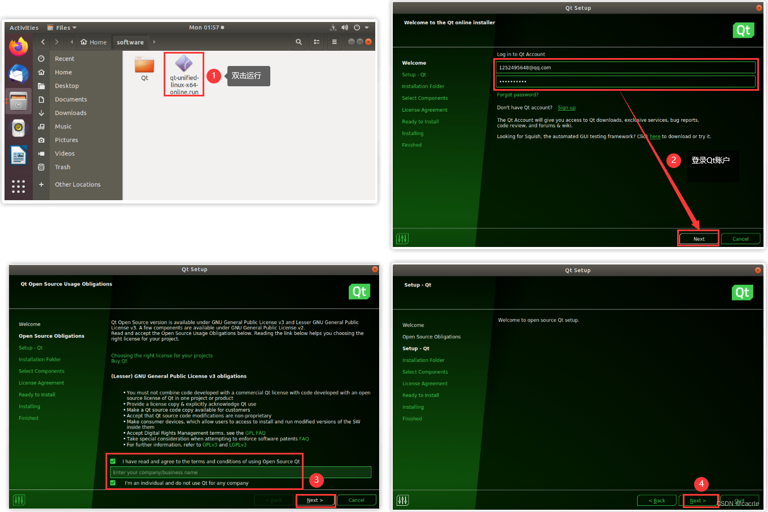Click Cancel in the Qt account login window

click(740, 239)
